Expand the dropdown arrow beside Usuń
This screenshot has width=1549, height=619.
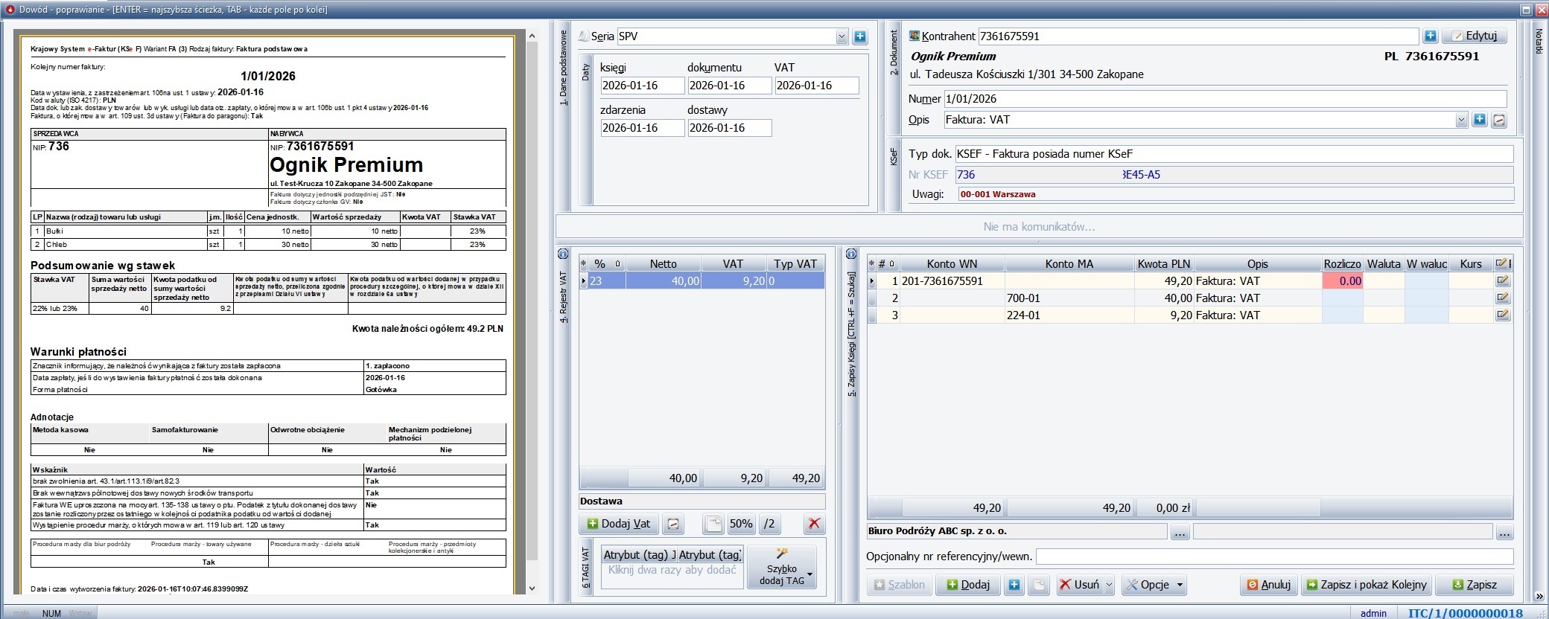tap(1109, 585)
